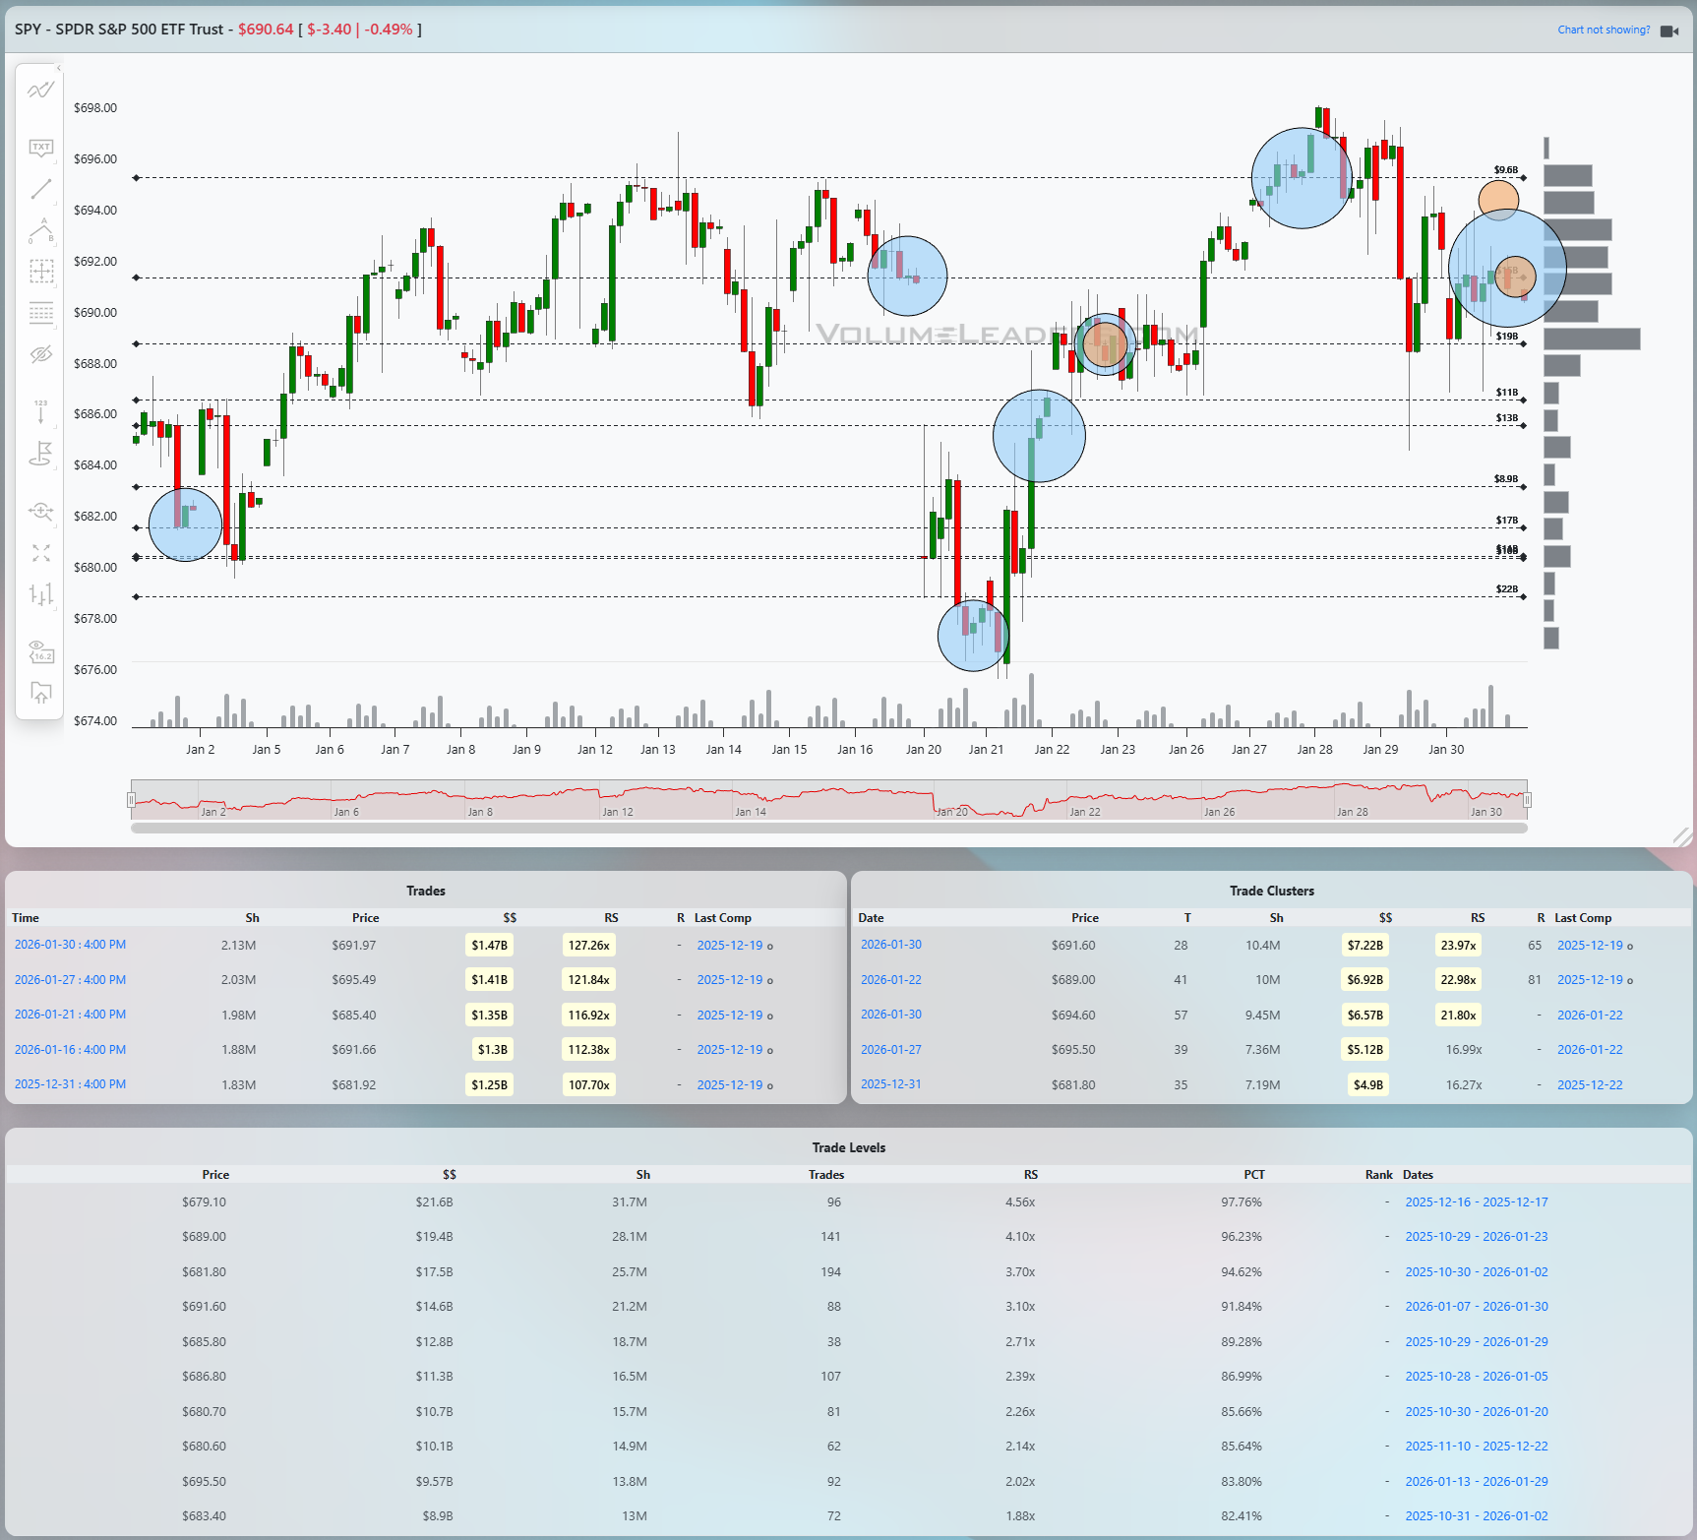Toggle hide drawings crossed-eye icon
The image size is (1697, 1540).
pyautogui.click(x=40, y=354)
